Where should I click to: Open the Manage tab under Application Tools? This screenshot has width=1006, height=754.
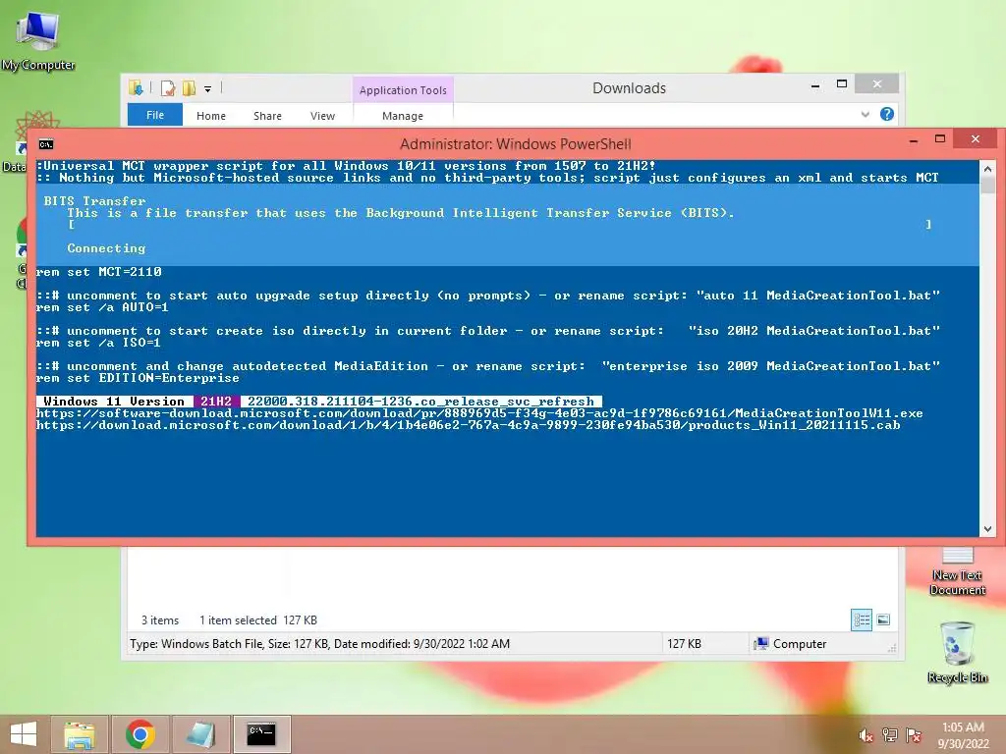[403, 116]
